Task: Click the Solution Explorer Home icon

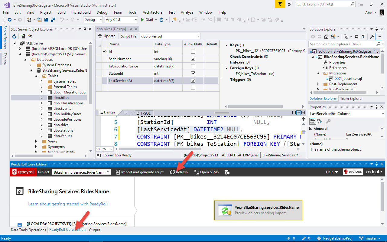Action: click(x=326, y=37)
